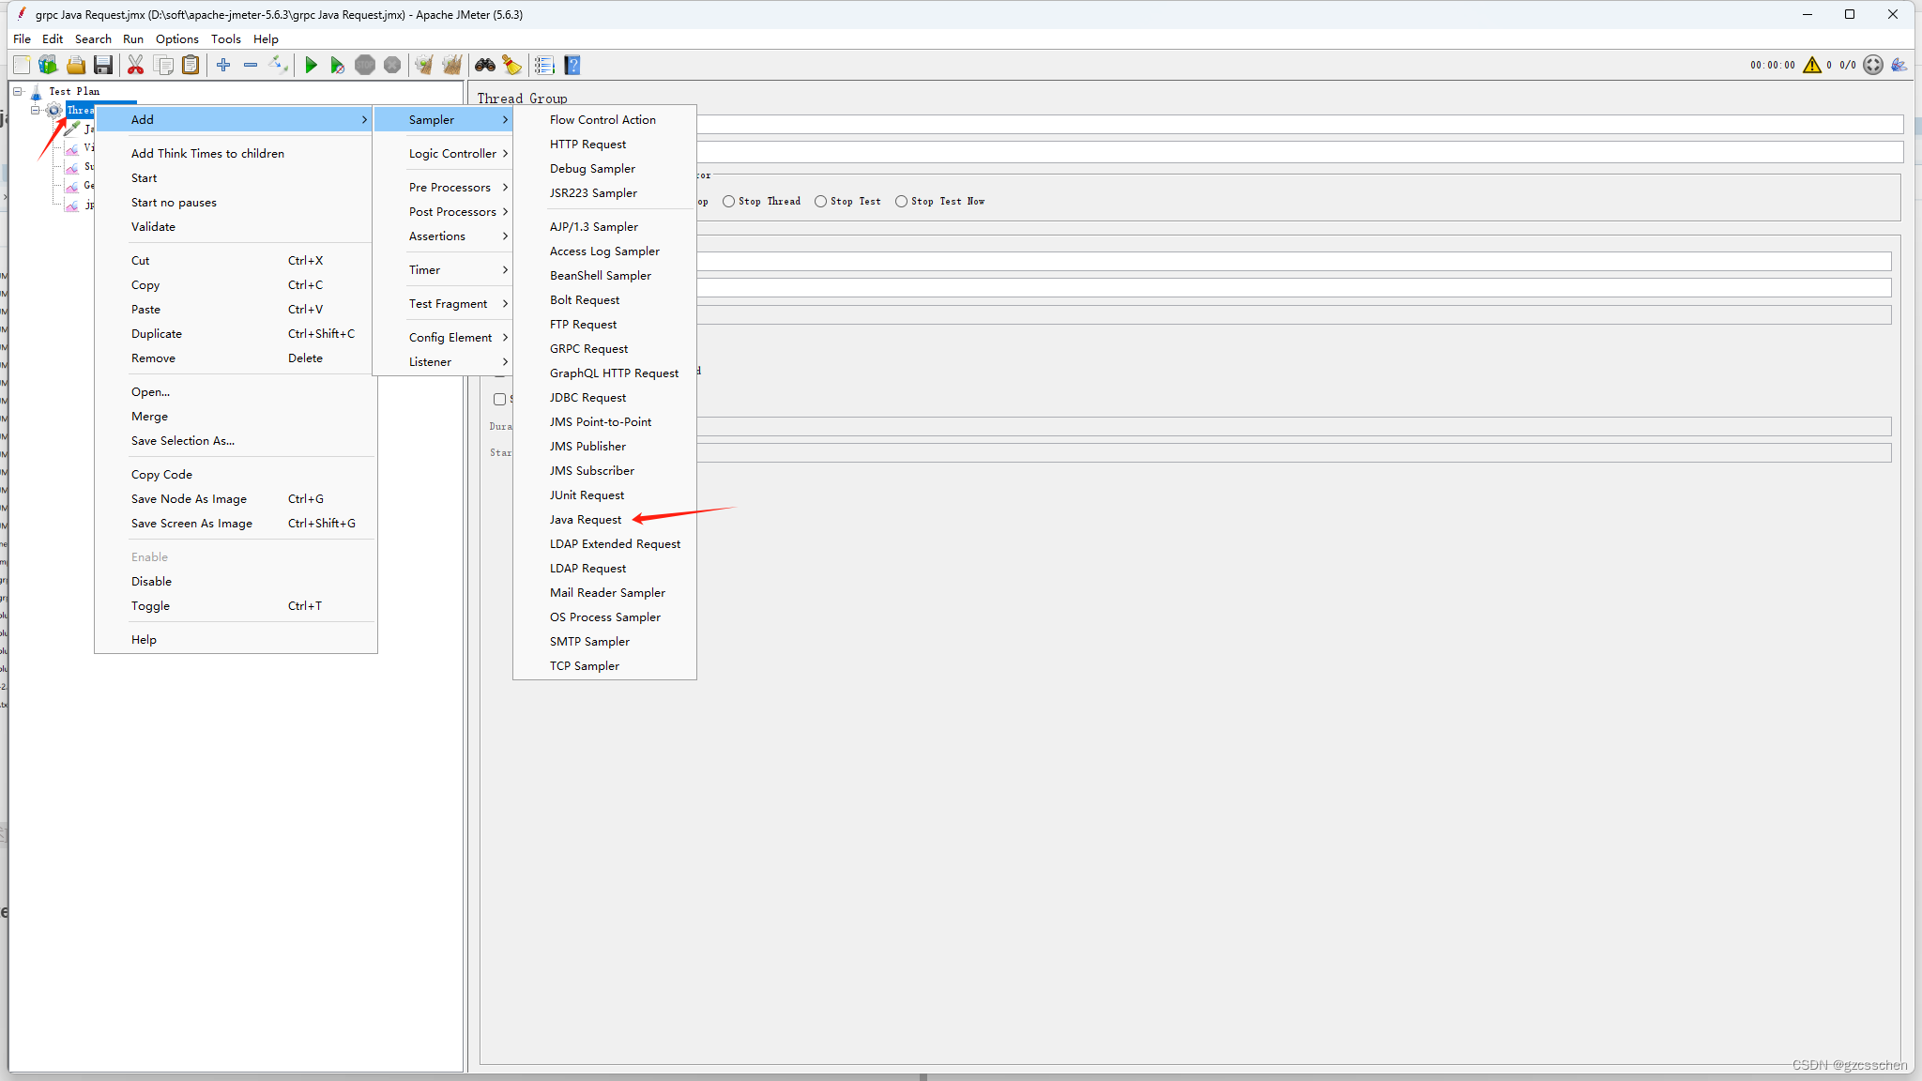Select the Stop Test Now radio button
Image resolution: width=1922 pixels, height=1081 pixels.
tap(901, 202)
